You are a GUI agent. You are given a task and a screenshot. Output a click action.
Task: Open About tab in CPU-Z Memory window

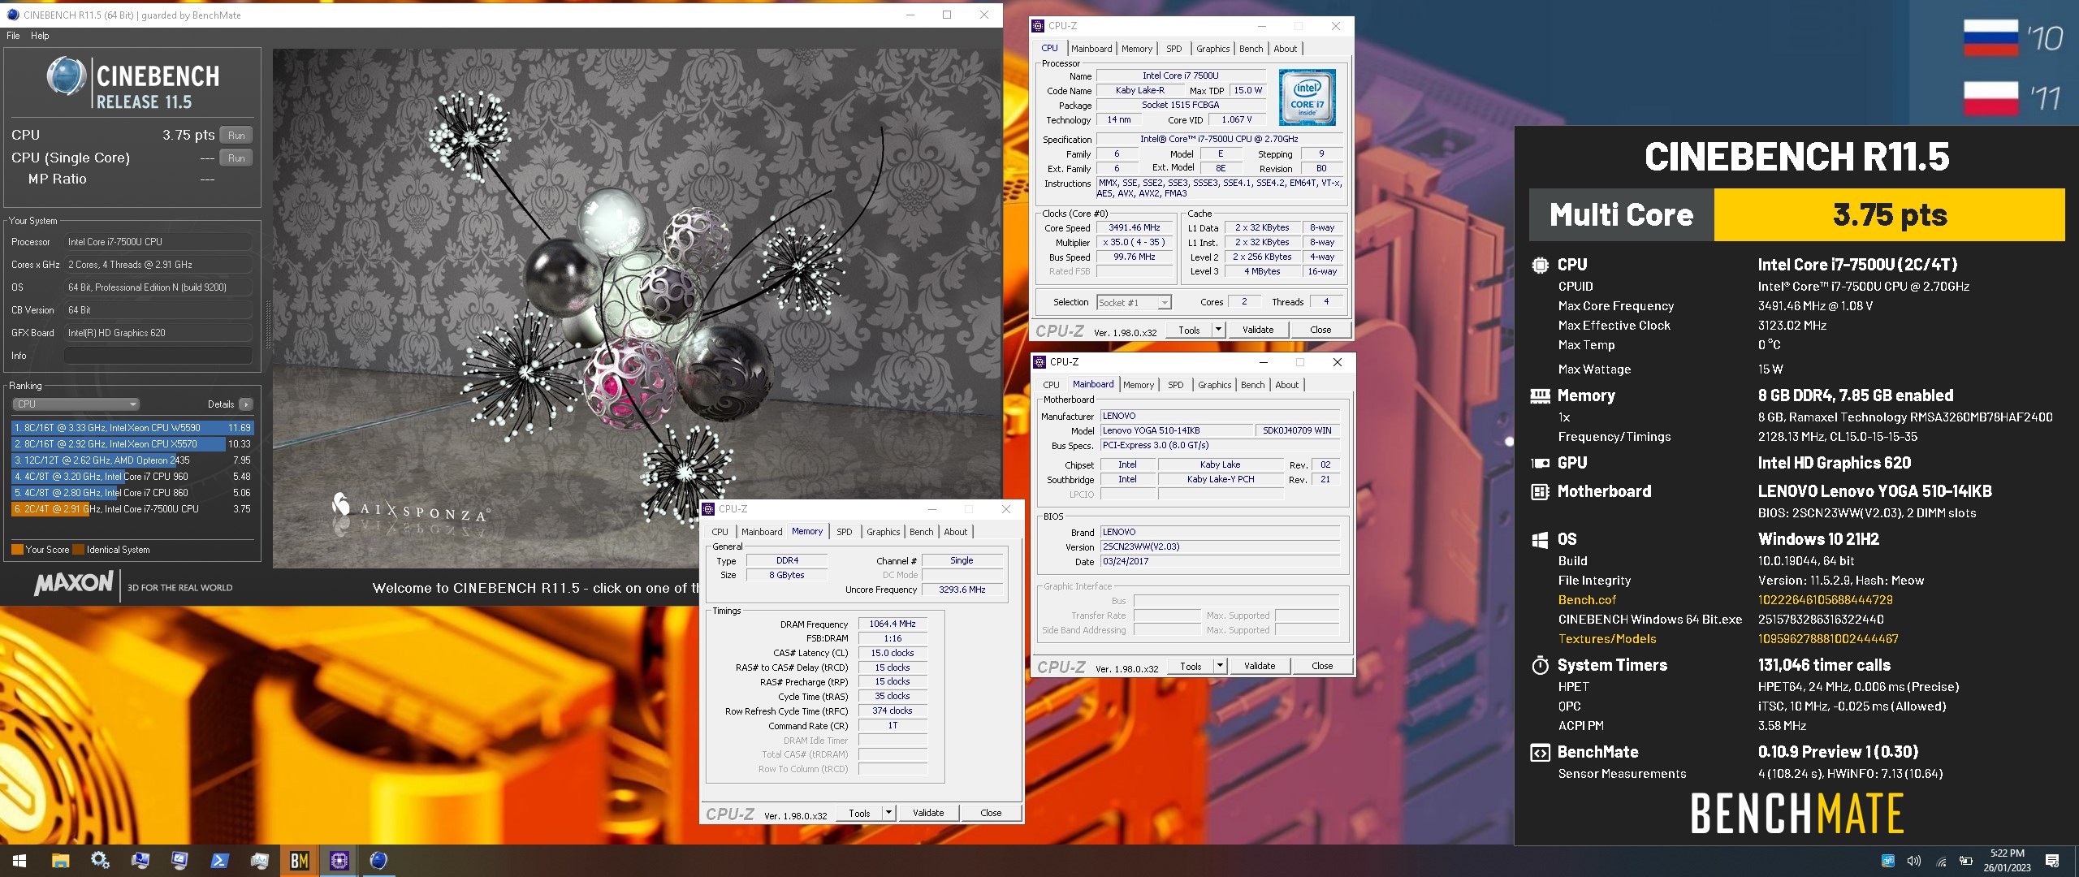click(x=955, y=532)
